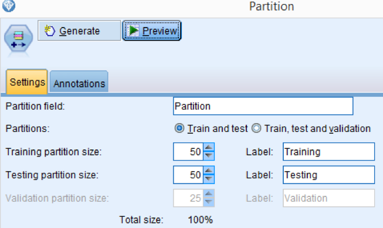The image size is (383, 228).
Task: Click the Preview button
Action: 151,30
